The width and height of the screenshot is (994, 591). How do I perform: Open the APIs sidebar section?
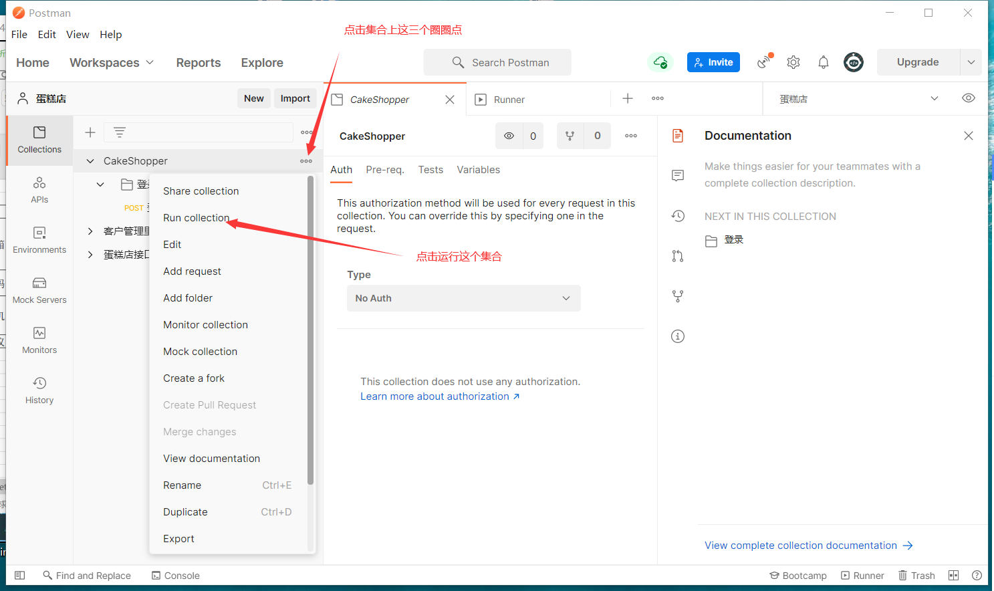coord(39,190)
